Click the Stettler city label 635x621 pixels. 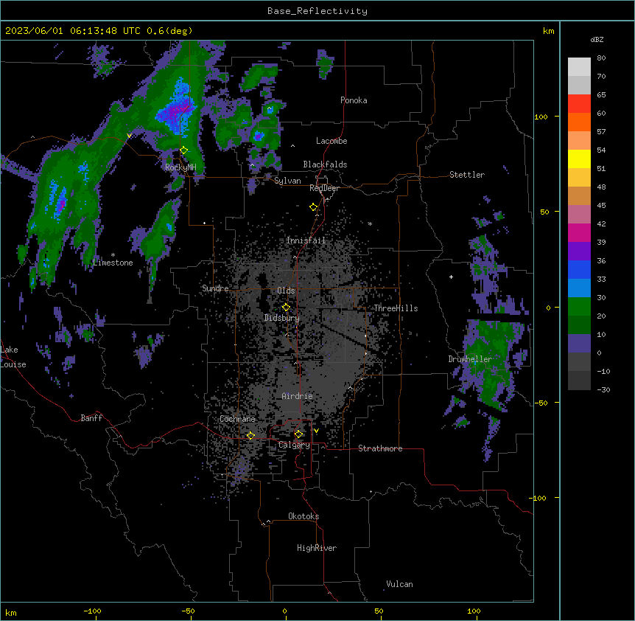467,175
